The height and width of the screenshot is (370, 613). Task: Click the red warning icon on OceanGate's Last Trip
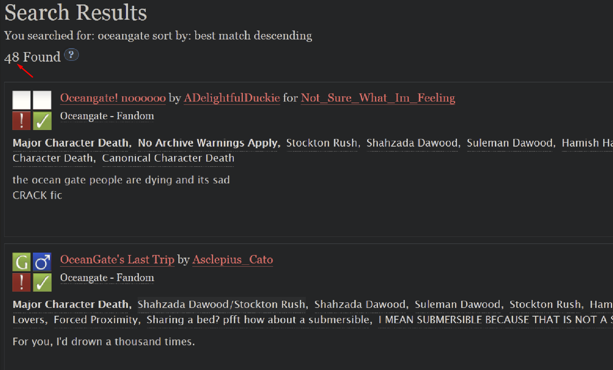(22, 282)
